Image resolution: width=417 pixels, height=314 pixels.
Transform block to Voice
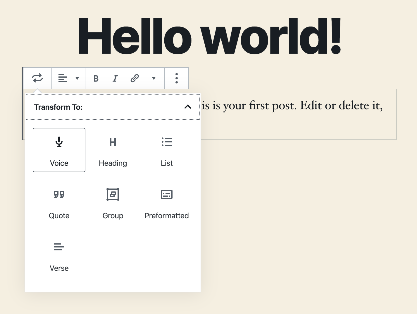pyautogui.click(x=59, y=150)
